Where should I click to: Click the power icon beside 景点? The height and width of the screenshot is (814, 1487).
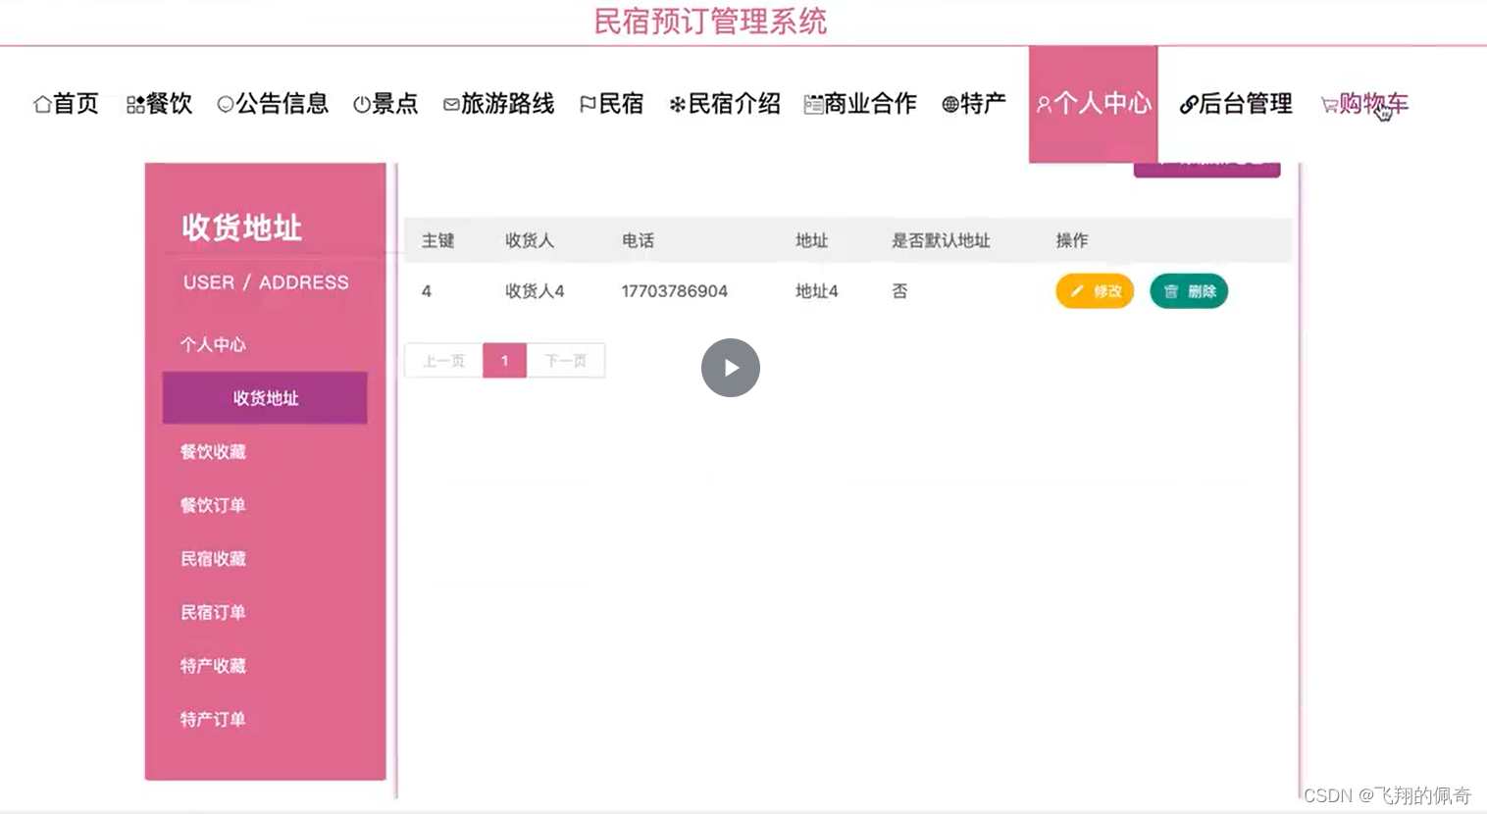[362, 104]
